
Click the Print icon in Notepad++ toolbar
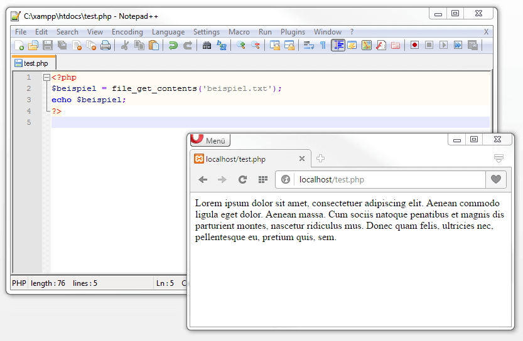pos(105,45)
